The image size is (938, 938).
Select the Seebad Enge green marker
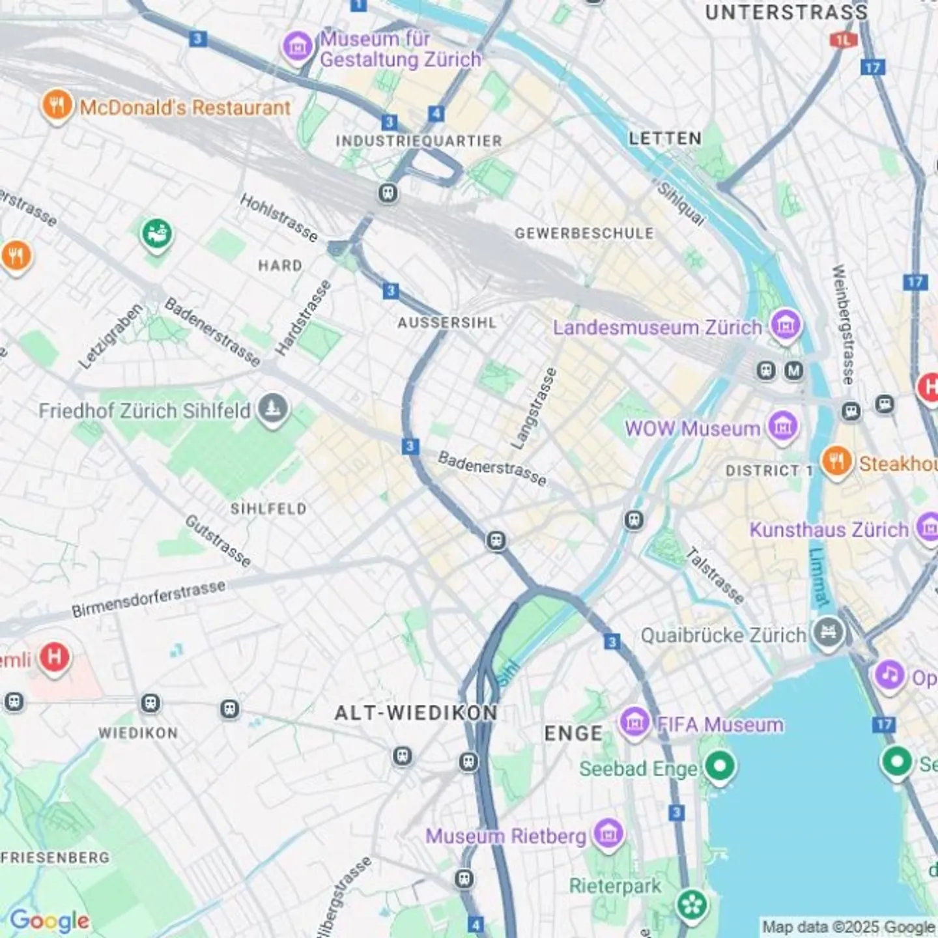720,767
